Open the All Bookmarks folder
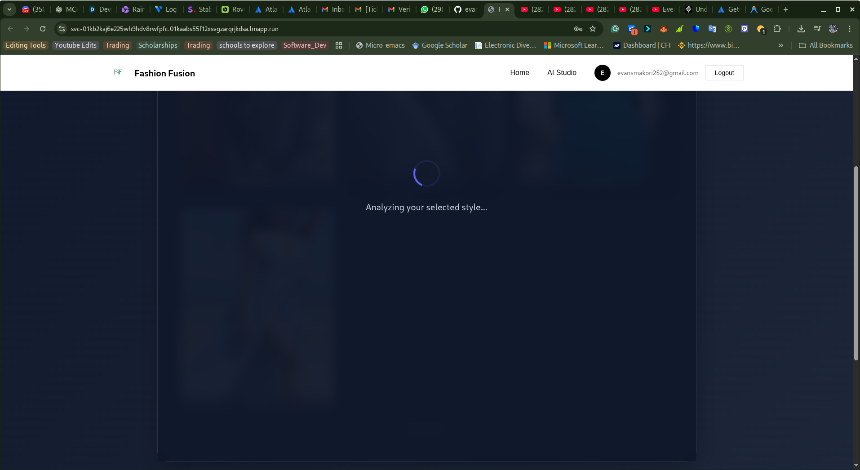This screenshot has width=860, height=470. [825, 45]
